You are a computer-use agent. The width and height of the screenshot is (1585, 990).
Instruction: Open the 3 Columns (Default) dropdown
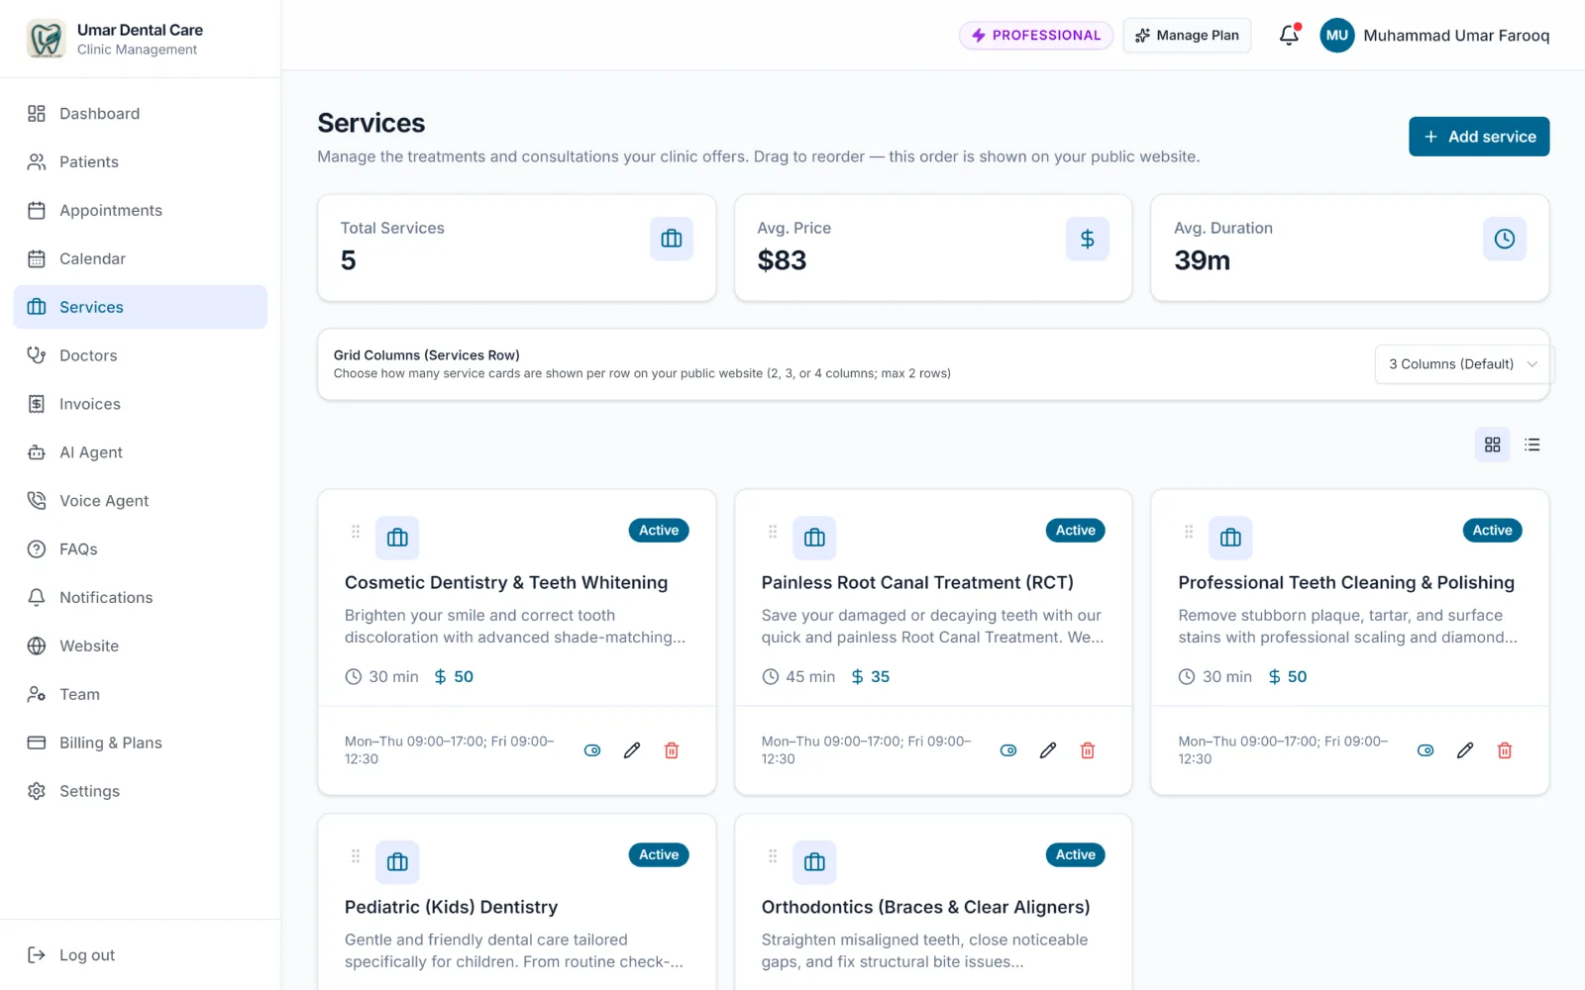(x=1462, y=364)
